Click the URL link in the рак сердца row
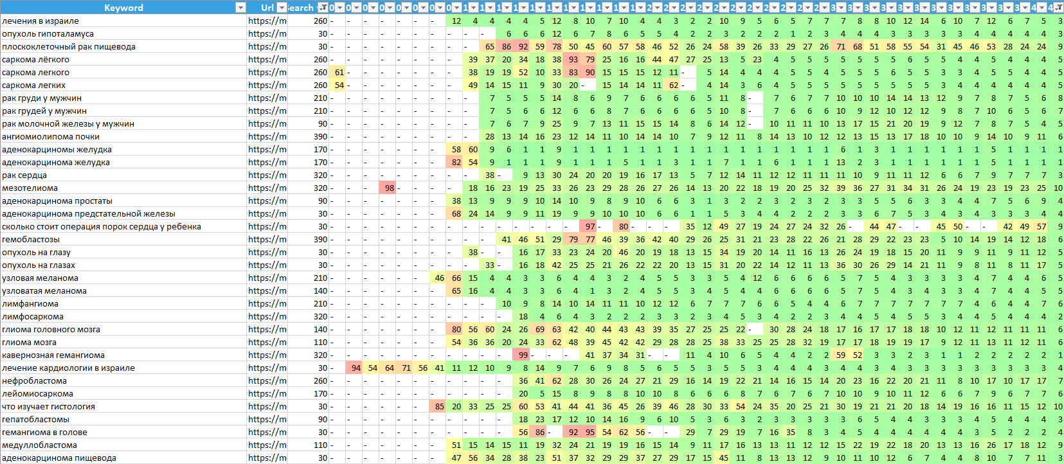The height and width of the screenshot is (464, 1064). point(267,175)
